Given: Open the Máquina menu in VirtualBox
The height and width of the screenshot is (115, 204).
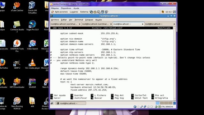Looking at the screenshot, I should click(55, 8).
